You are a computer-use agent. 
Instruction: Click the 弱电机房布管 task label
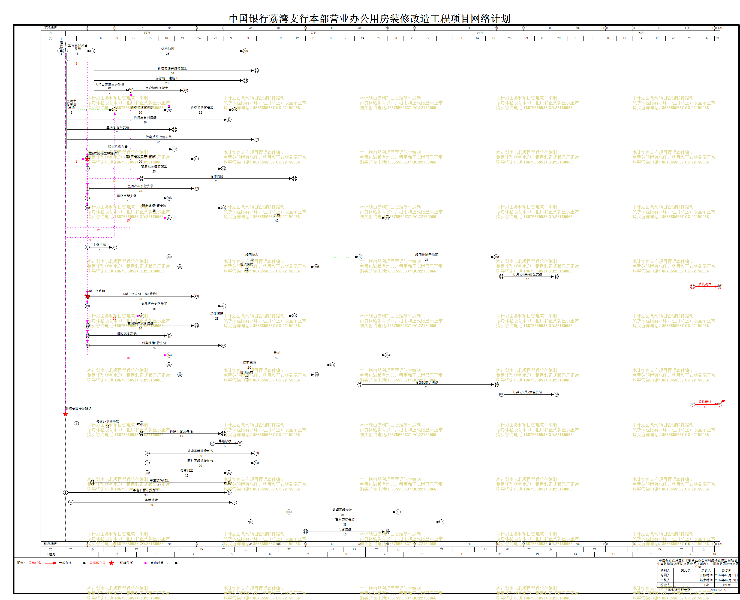(118, 147)
